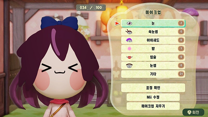208x117 pixels.
Task: Click the Mii's blue hair bow
Action: (x=59, y=23)
